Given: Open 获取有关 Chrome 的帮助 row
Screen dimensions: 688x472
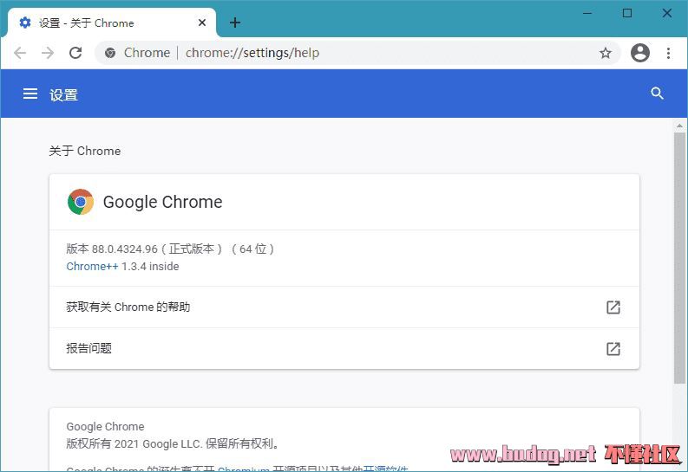Looking at the screenshot, I should pyautogui.click(x=344, y=307).
